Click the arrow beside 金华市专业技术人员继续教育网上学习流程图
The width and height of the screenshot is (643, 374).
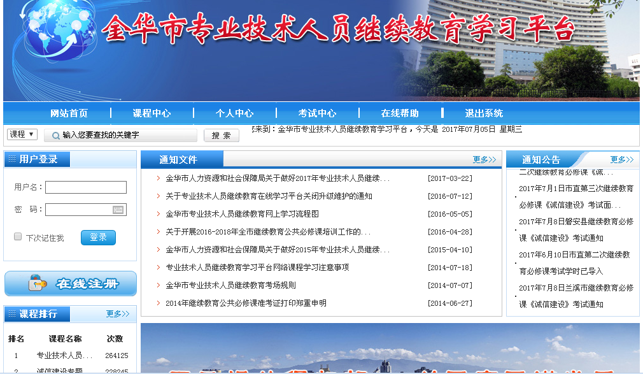(159, 214)
